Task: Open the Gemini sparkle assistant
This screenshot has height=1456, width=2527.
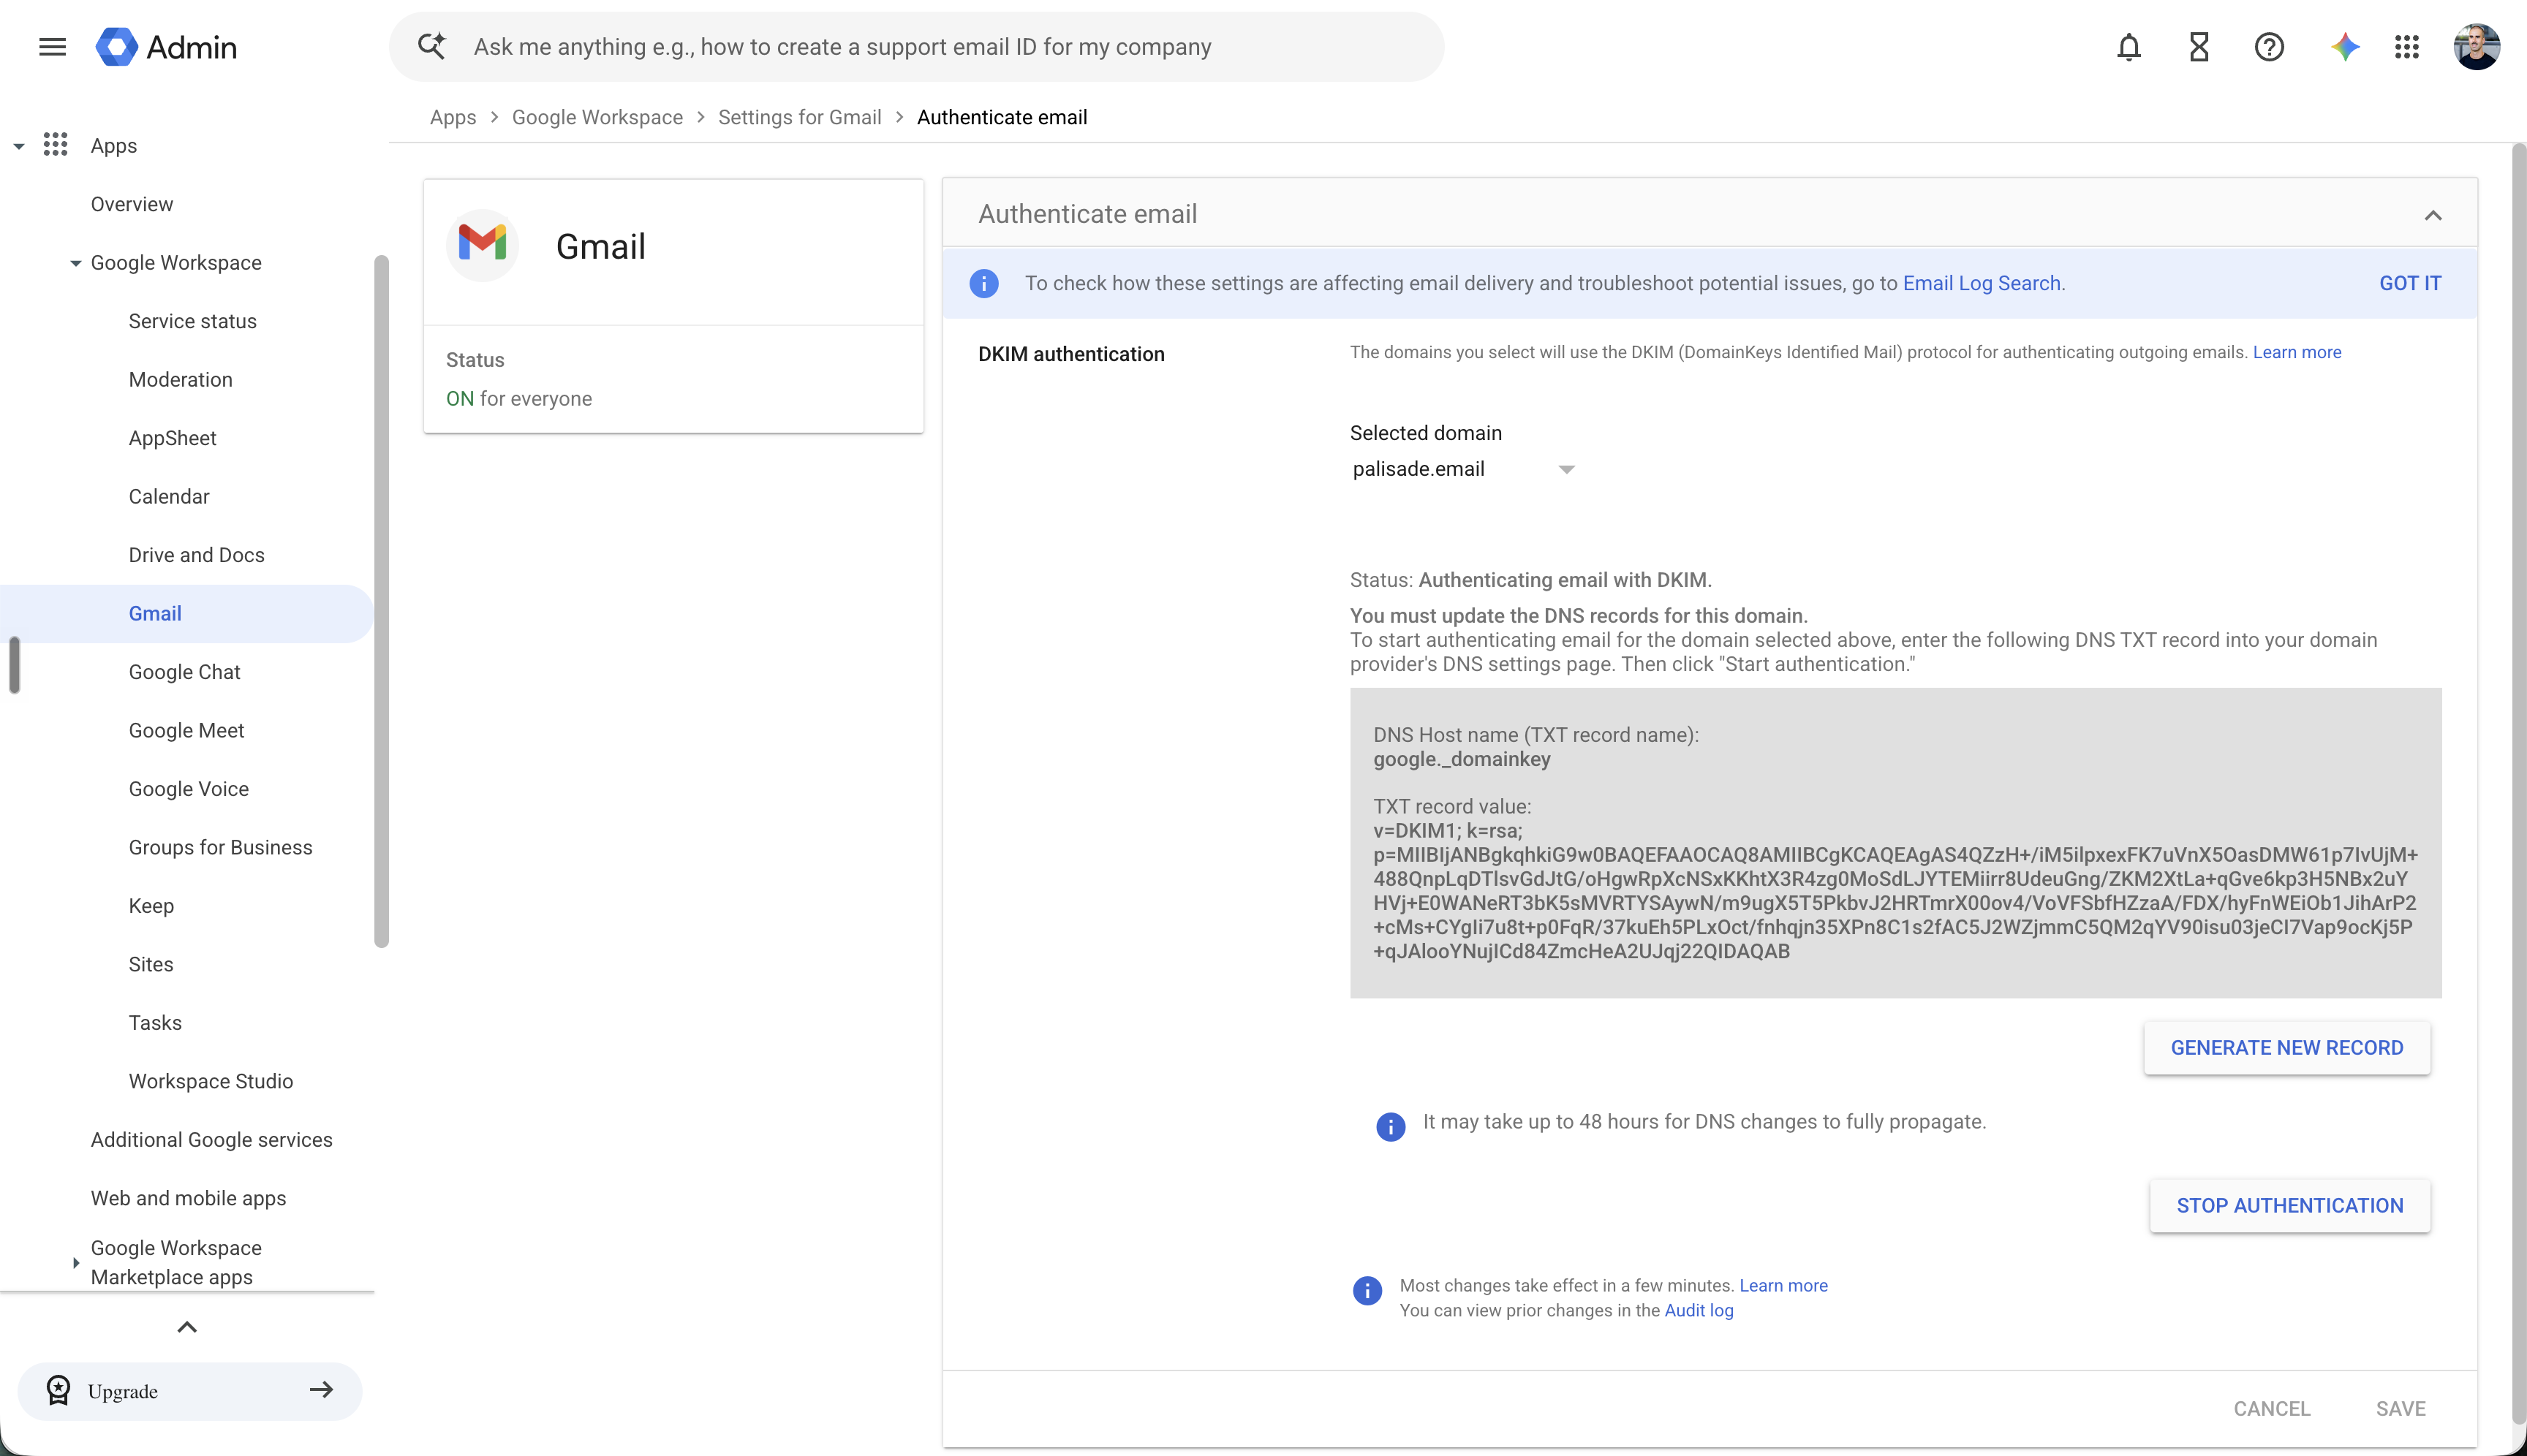Action: (x=2344, y=47)
